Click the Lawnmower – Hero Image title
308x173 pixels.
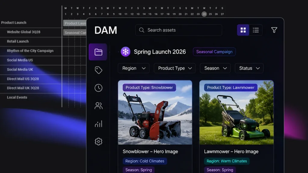231,151
